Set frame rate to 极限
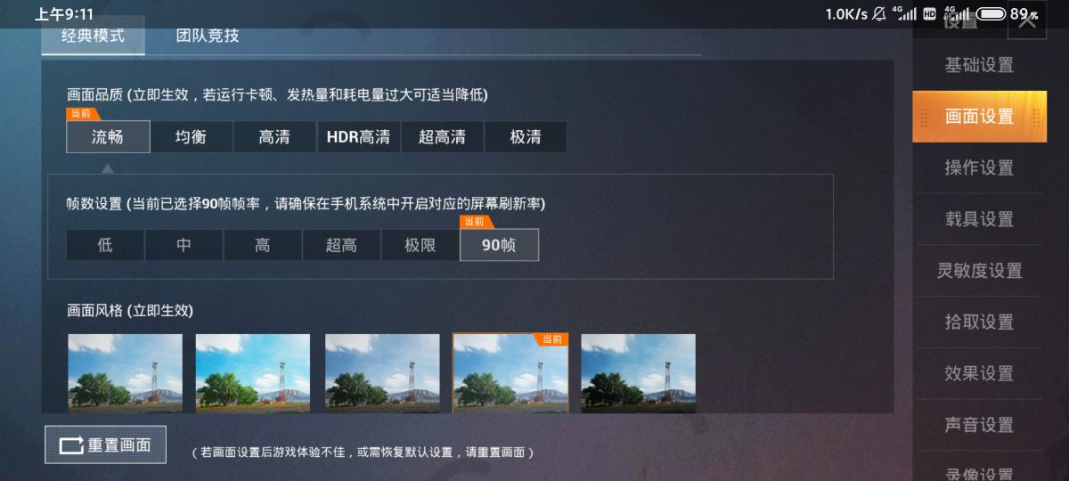1069x481 pixels. 420,245
